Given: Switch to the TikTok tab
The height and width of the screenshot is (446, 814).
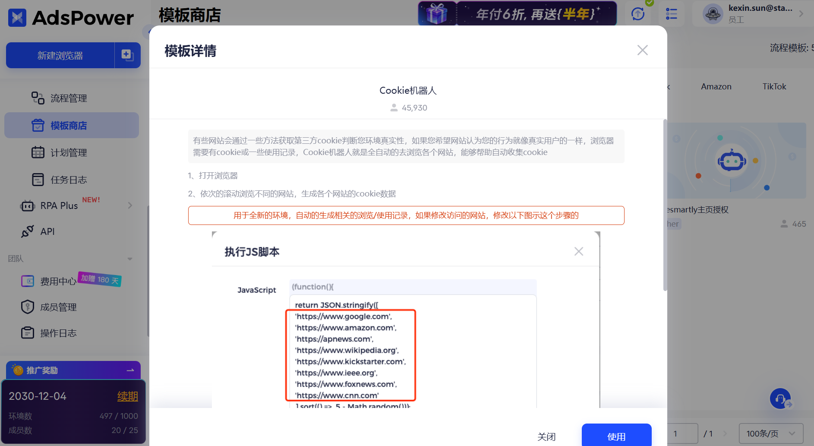Looking at the screenshot, I should [x=774, y=86].
